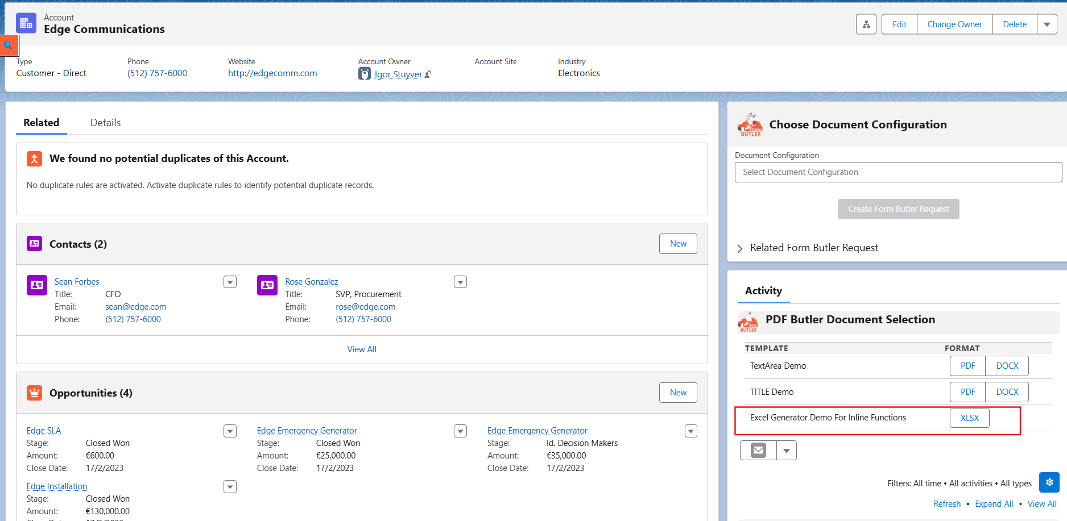Open Sean Forbes contact link

77,282
